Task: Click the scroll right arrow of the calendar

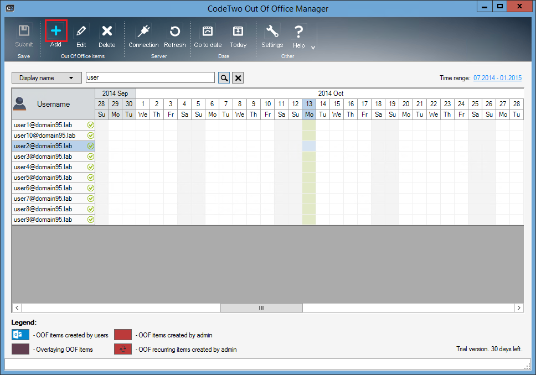Action: (519, 308)
